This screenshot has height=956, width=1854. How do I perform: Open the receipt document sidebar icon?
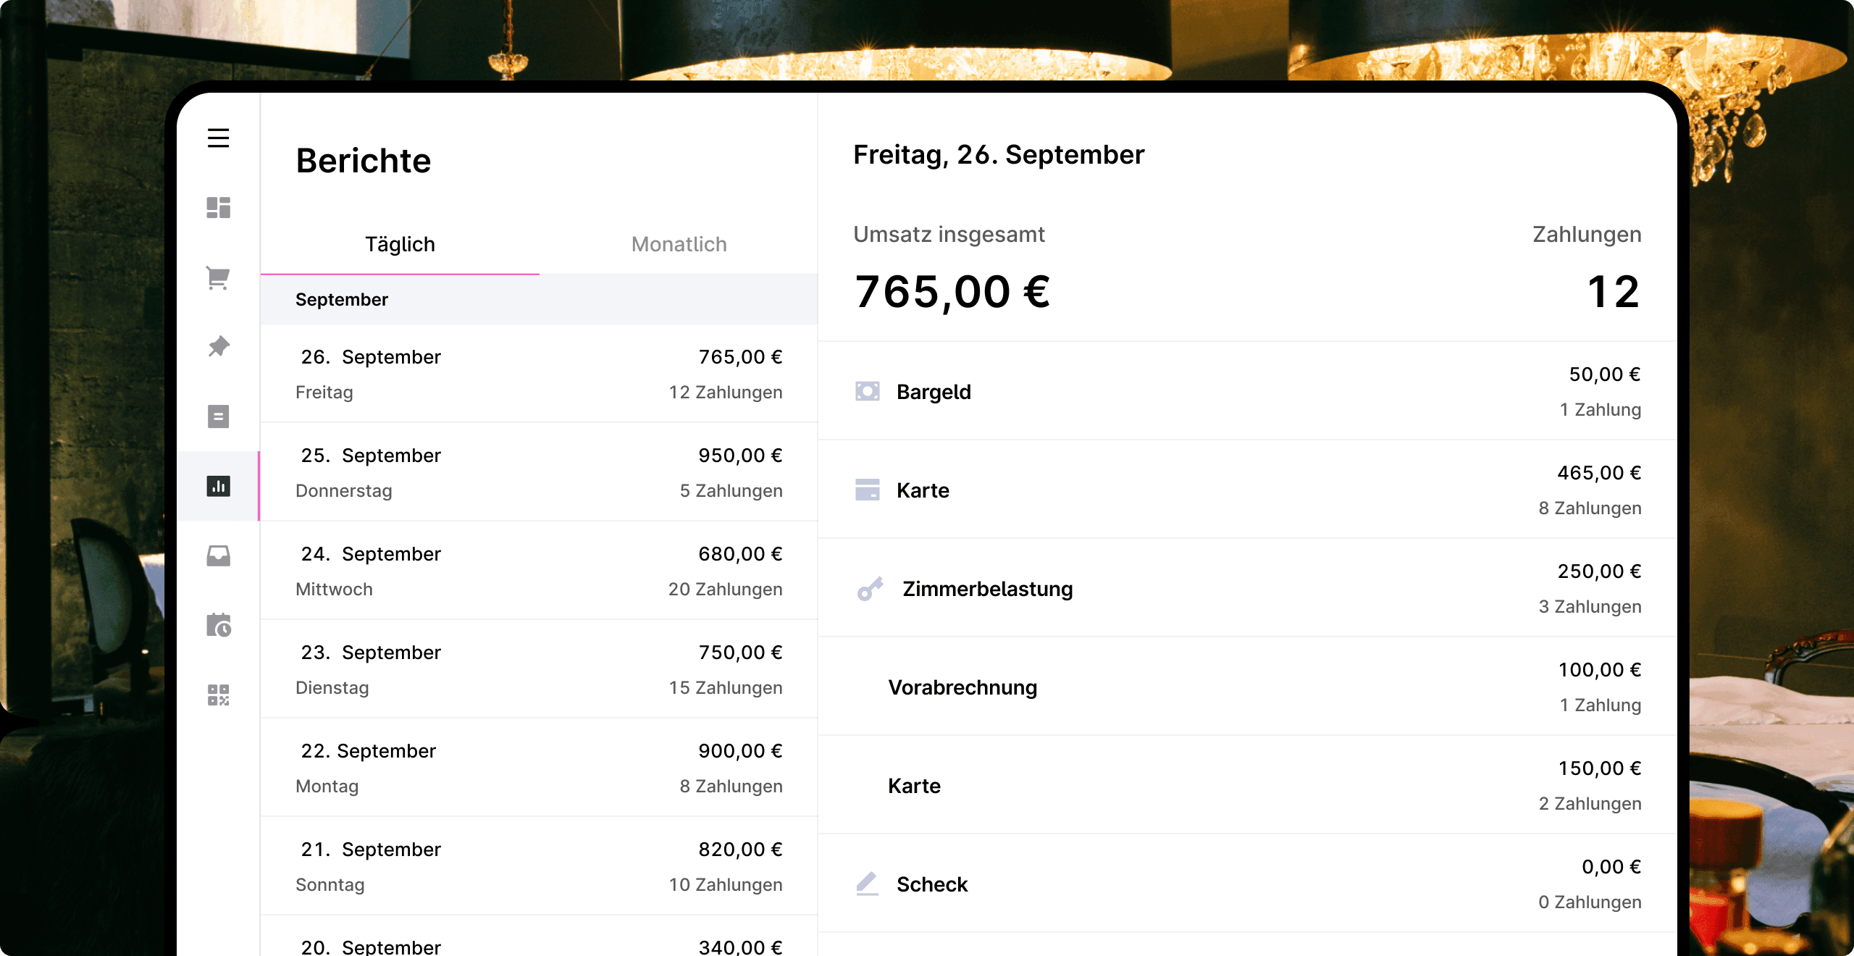[x=218, y=416]
